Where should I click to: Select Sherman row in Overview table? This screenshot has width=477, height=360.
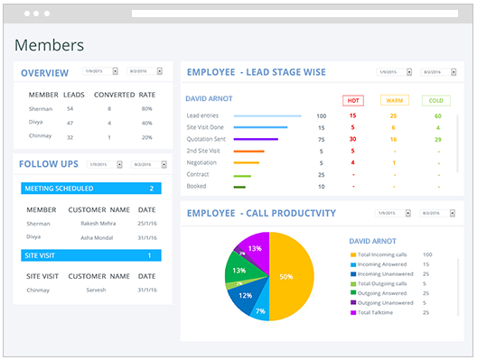tap(90, 109)
